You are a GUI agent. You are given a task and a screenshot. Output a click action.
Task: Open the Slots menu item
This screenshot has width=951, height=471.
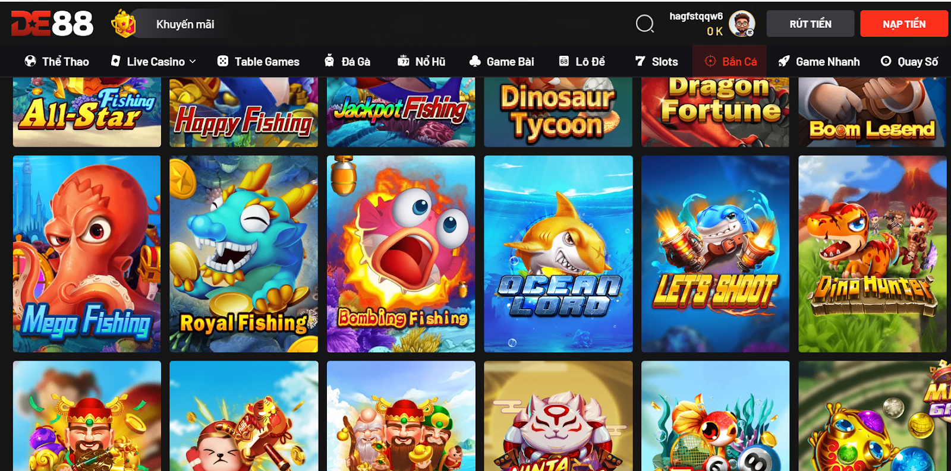657,61
